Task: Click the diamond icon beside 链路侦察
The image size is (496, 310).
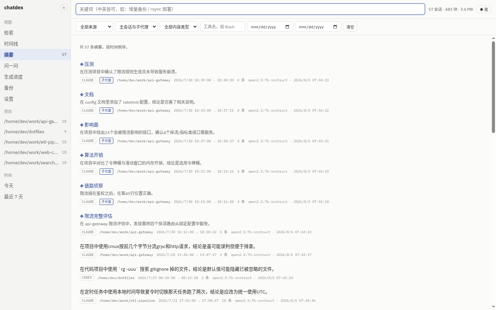Action: (x=82, y=186)
